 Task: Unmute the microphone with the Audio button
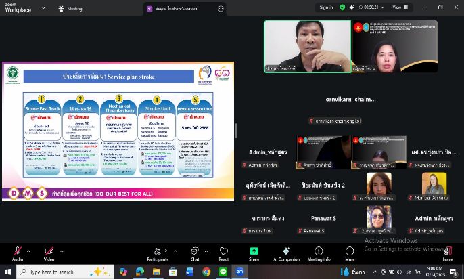pyautogui.click(x=17, y=251)
